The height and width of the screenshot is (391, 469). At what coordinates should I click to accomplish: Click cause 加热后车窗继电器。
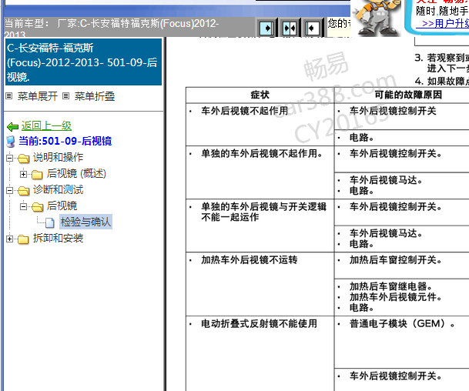pos(390,286)
